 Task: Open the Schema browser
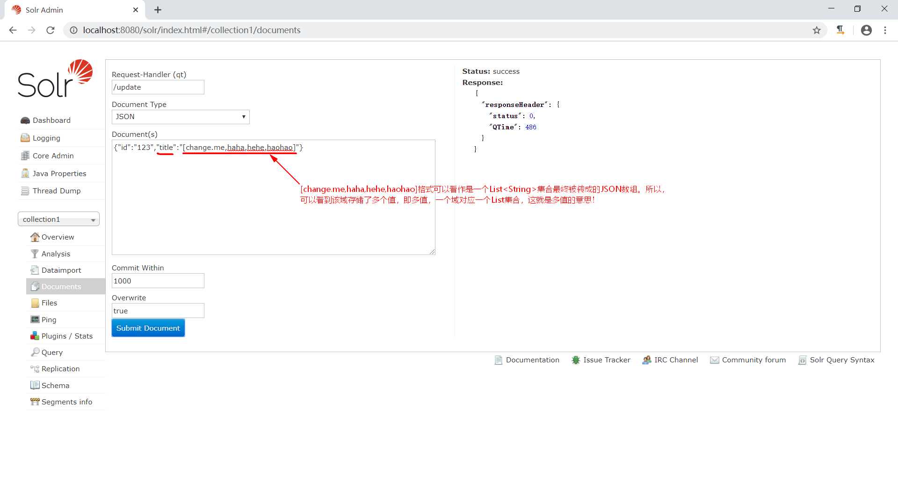[55, 385]
